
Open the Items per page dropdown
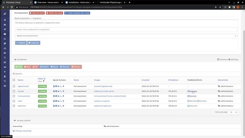232,112
